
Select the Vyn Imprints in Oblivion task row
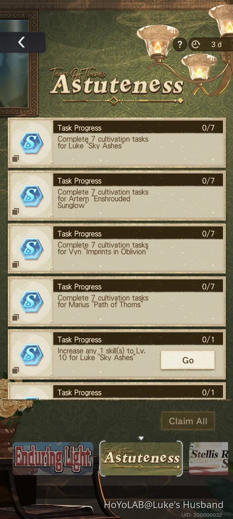pyautogui.click(x=117, y=248)
